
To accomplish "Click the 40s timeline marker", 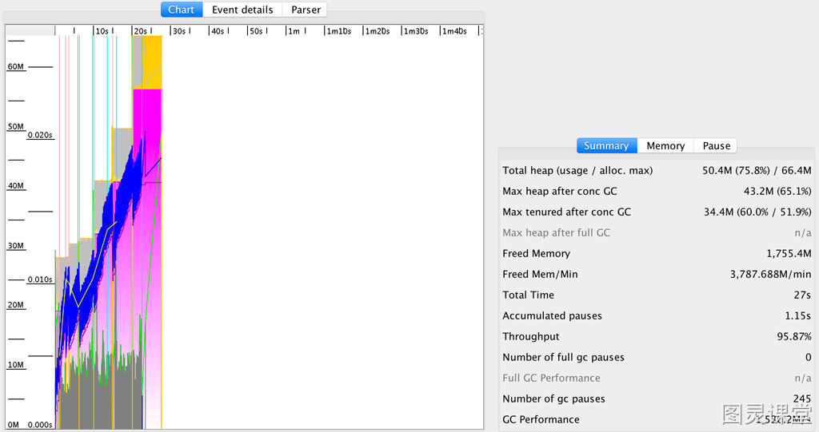I will pyautogui.click(x=218, y=31).
